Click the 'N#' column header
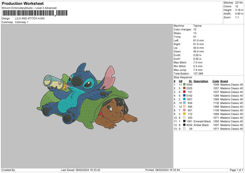245x173 pixels. 180,81
